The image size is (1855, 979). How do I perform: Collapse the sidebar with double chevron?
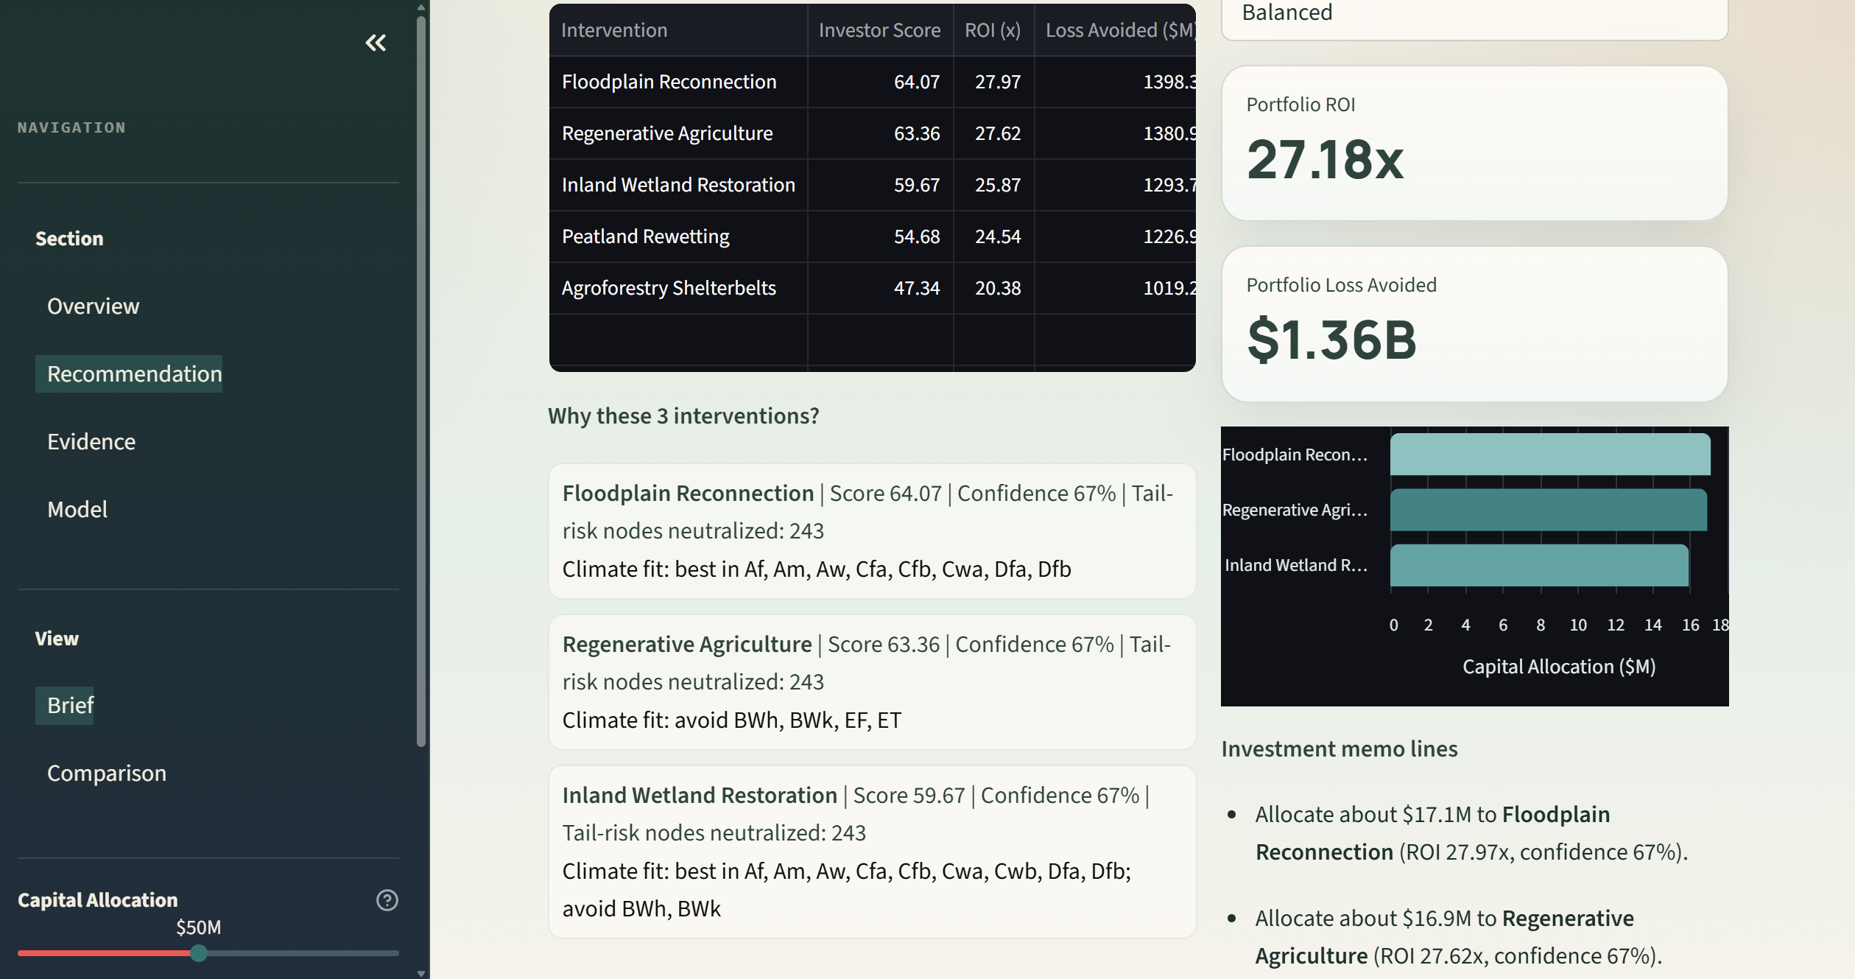pyautogui.click(x=376, y=43)
